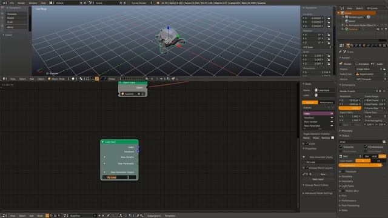
Task: Toggle the 3D manipulator icon
Action: (x=93, y=79)
